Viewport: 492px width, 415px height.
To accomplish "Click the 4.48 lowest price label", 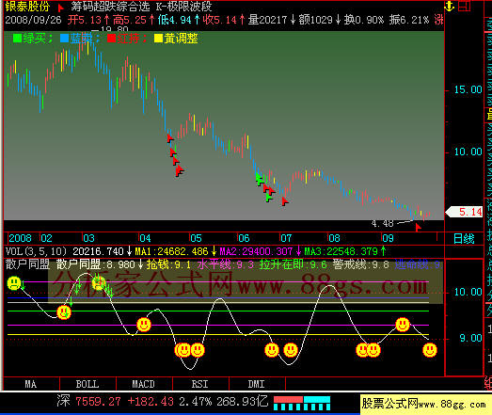I will pos(382,223).
